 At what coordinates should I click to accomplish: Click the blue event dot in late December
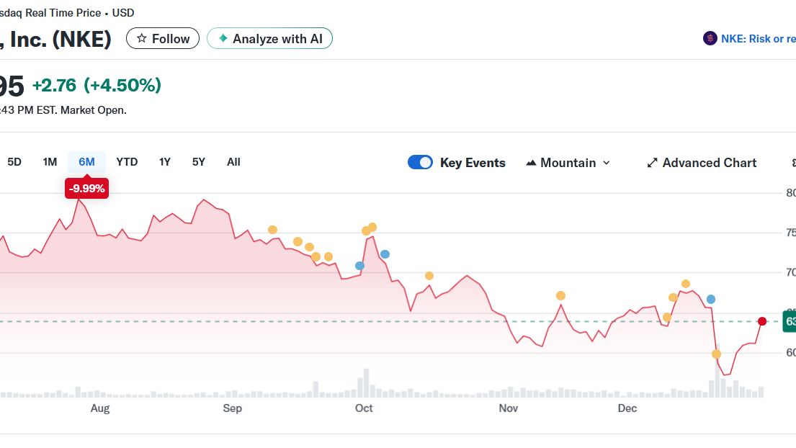click(711, 299)
